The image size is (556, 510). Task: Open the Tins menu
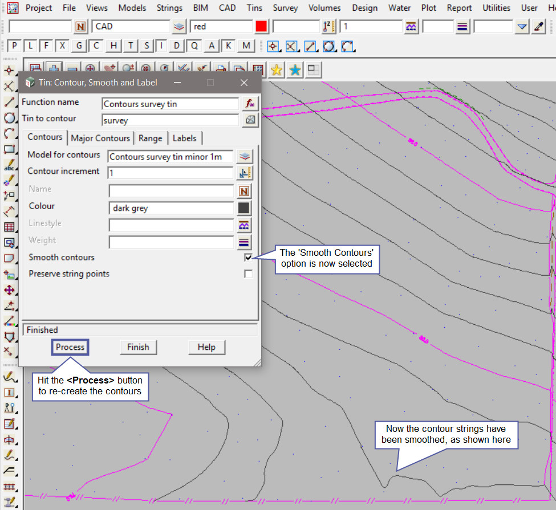click(254, 8)
